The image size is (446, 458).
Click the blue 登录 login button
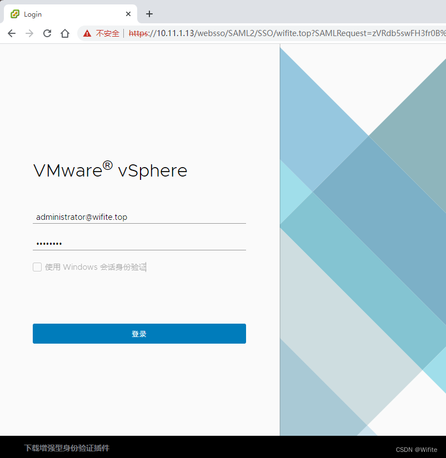point(139,334)
